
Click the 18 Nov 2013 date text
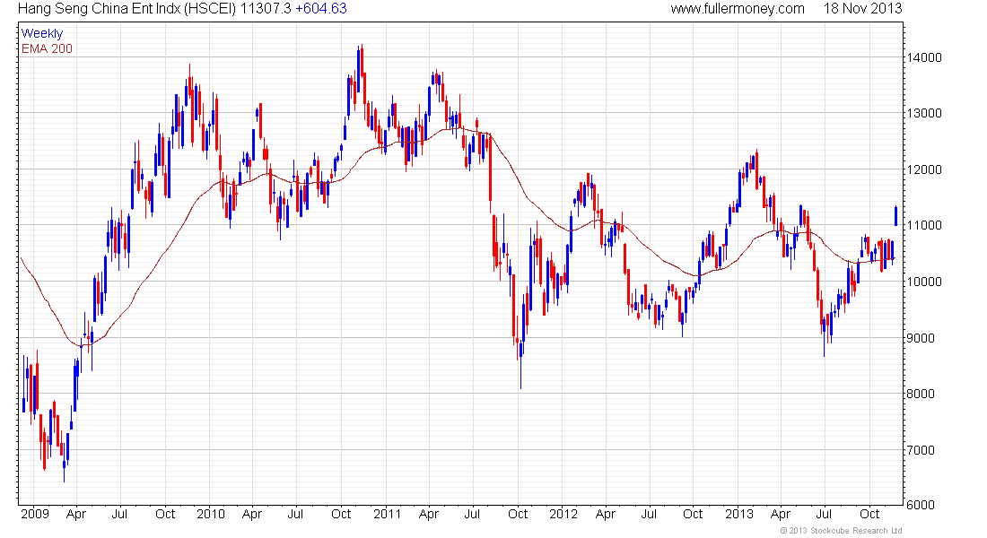tap(862, 9)
